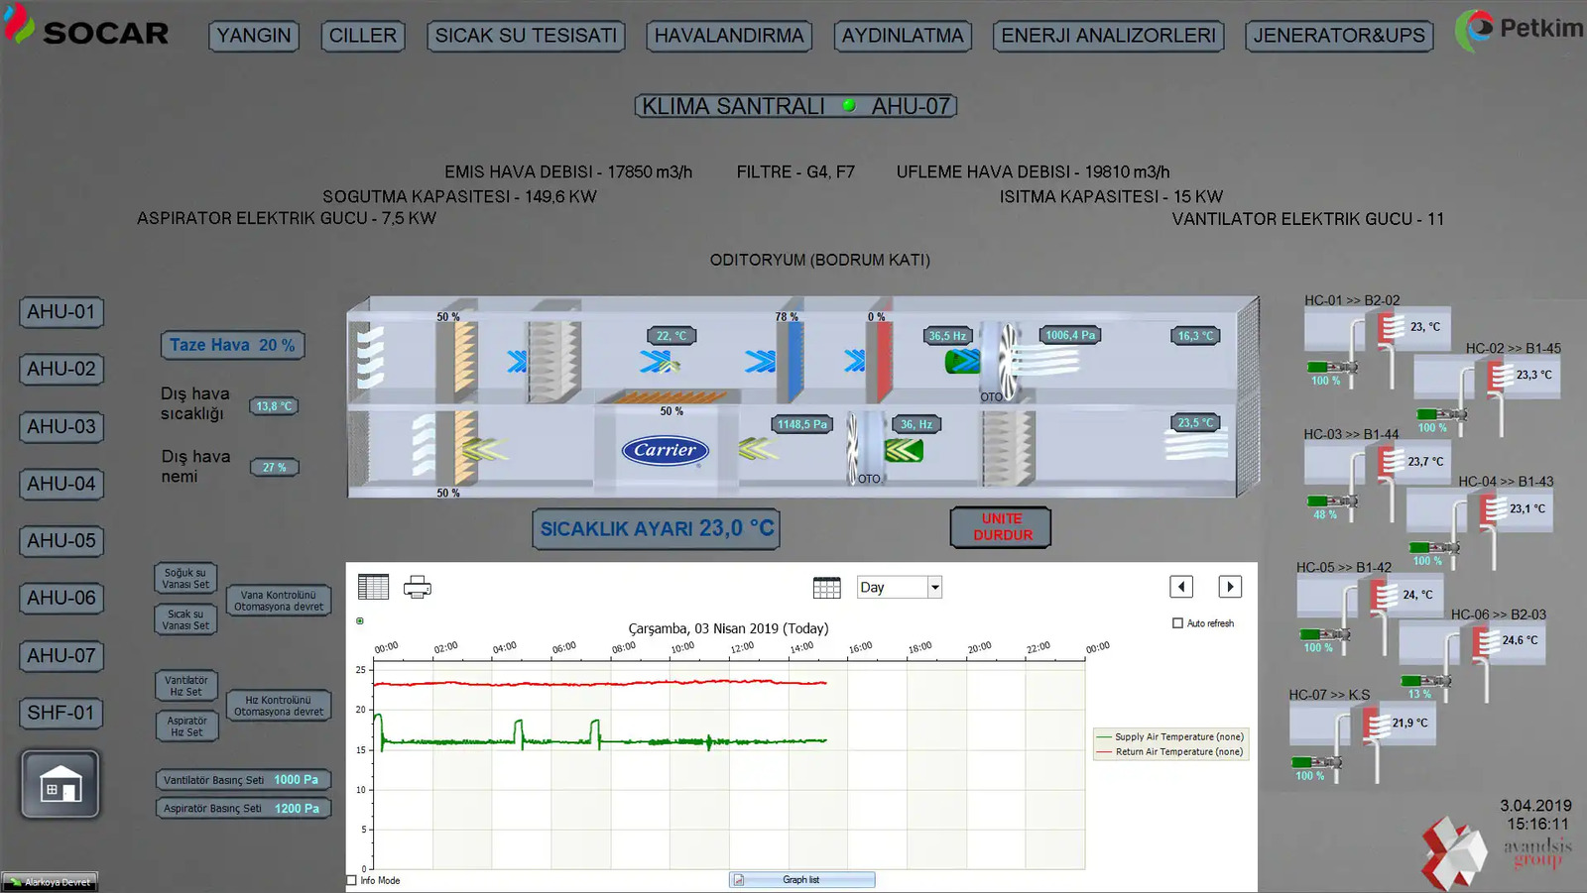Click the SICAKLIK AYARI 23,0 °C button
Viewport: 1587px width, 893px height.
[657, 529]
